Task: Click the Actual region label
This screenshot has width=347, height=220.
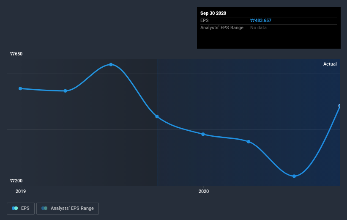Action: point(330,64)
